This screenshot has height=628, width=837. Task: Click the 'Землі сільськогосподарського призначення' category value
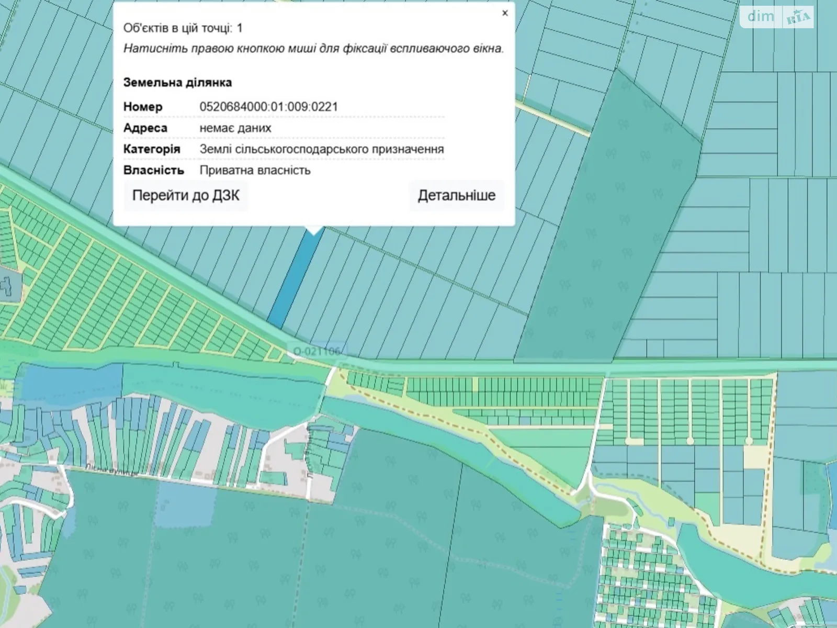click(x=321, y=149)
